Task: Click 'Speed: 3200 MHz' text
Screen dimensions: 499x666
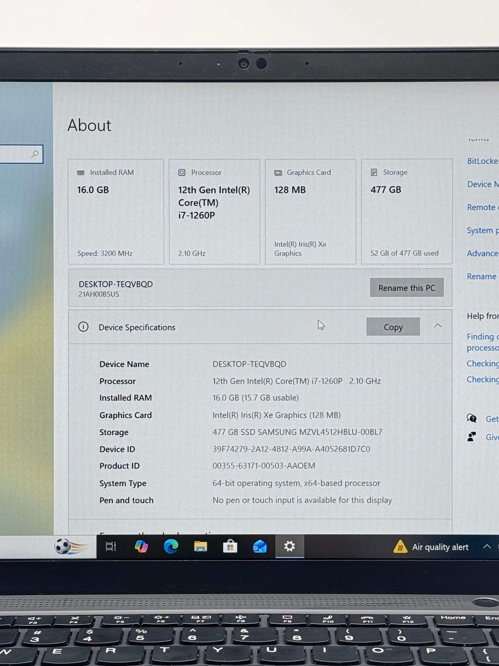Action: click(105, 253)
